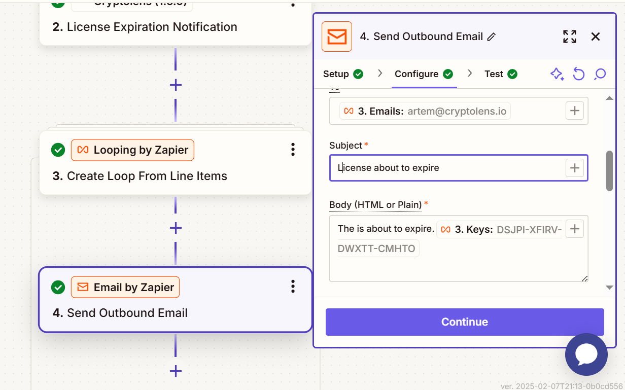Screen dimensions: 625x390
Task: Expand the step panel to full screen
Action: point(570,37)
